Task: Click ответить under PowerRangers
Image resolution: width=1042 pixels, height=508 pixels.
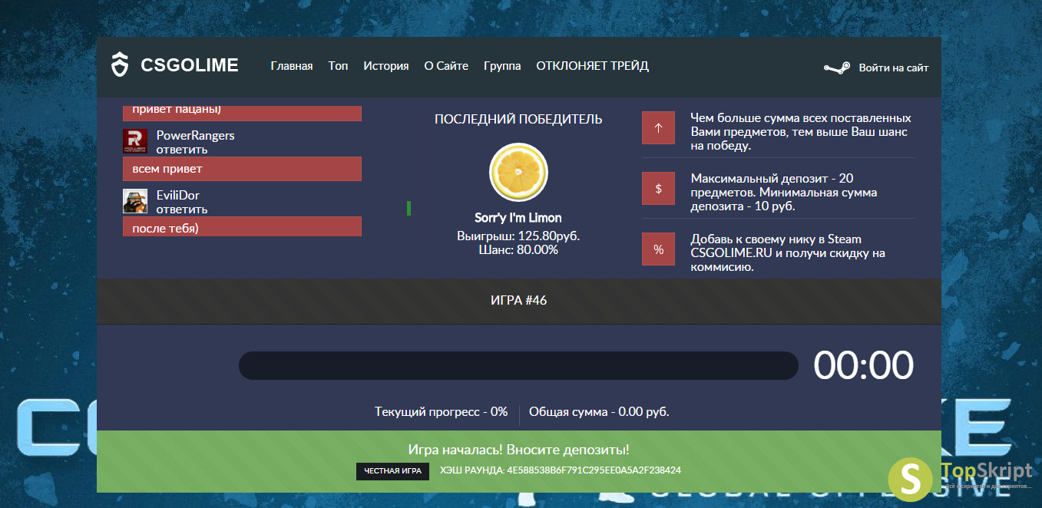Action: [182, 150]
